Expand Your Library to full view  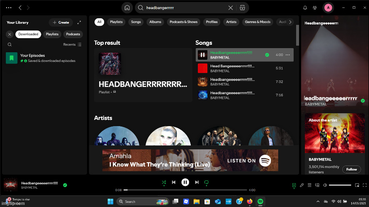(79, 22)
